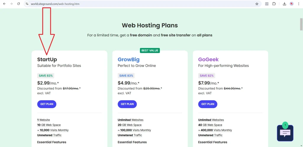The width and height of the screenshot is (303, 147).
Task: Click GrowBig Unlimited Websites feature
Action: coord(130,120)
